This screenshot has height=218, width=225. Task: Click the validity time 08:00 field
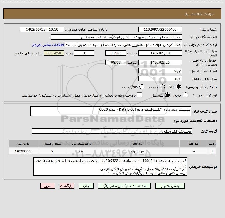point(116,62)
